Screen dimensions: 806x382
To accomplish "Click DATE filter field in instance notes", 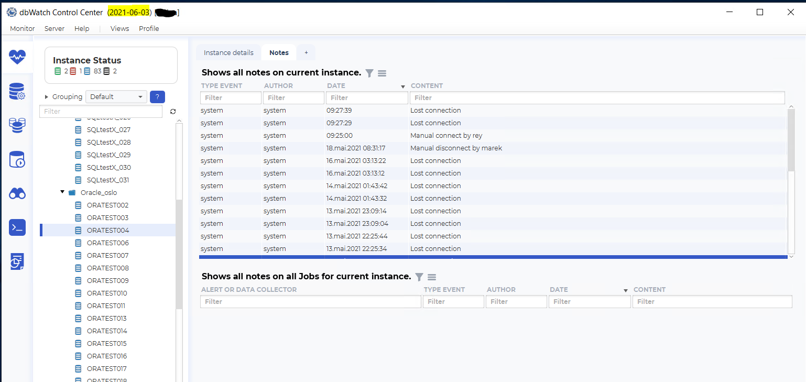I will click(367, 97).
